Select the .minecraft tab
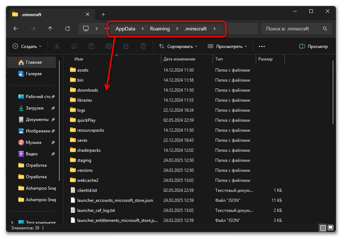Image resolution: width=342 pixels, height=238 pixels. pyautogui.click(x=52, y=15)
